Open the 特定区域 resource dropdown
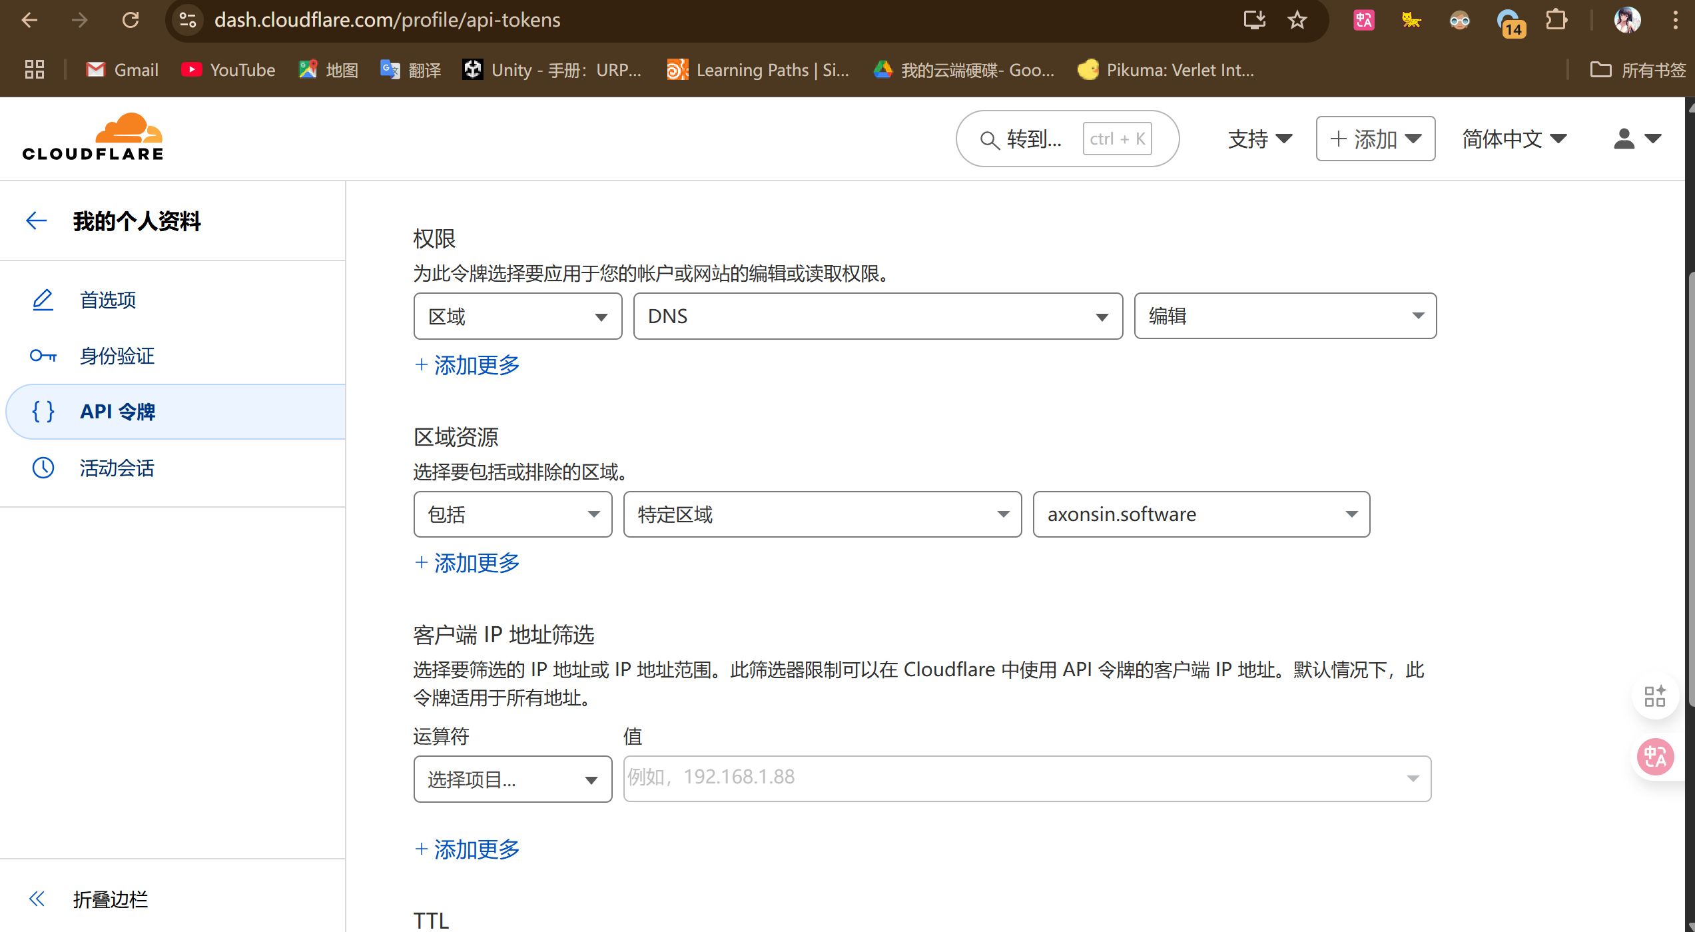Image resolution: width=1695 pixels, height=932 pixels. tap(822, 514)
